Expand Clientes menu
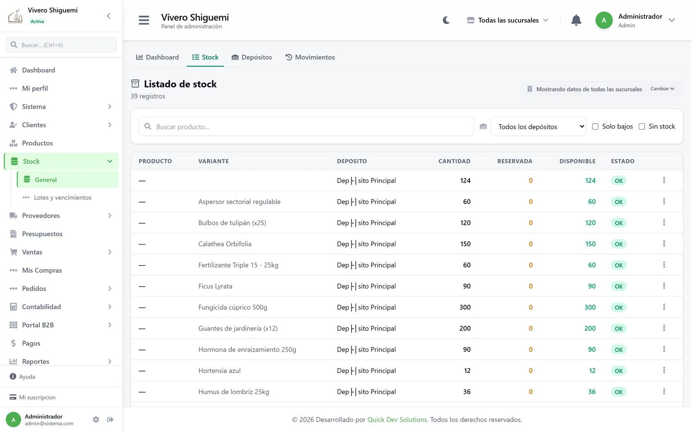Viewport: 691px width, 432px height. (x=61, y=125)
